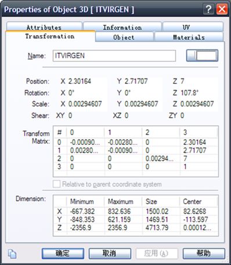Screen dimensions: 231x265
Task: Open the UV tab
Action: pos(193,27)
